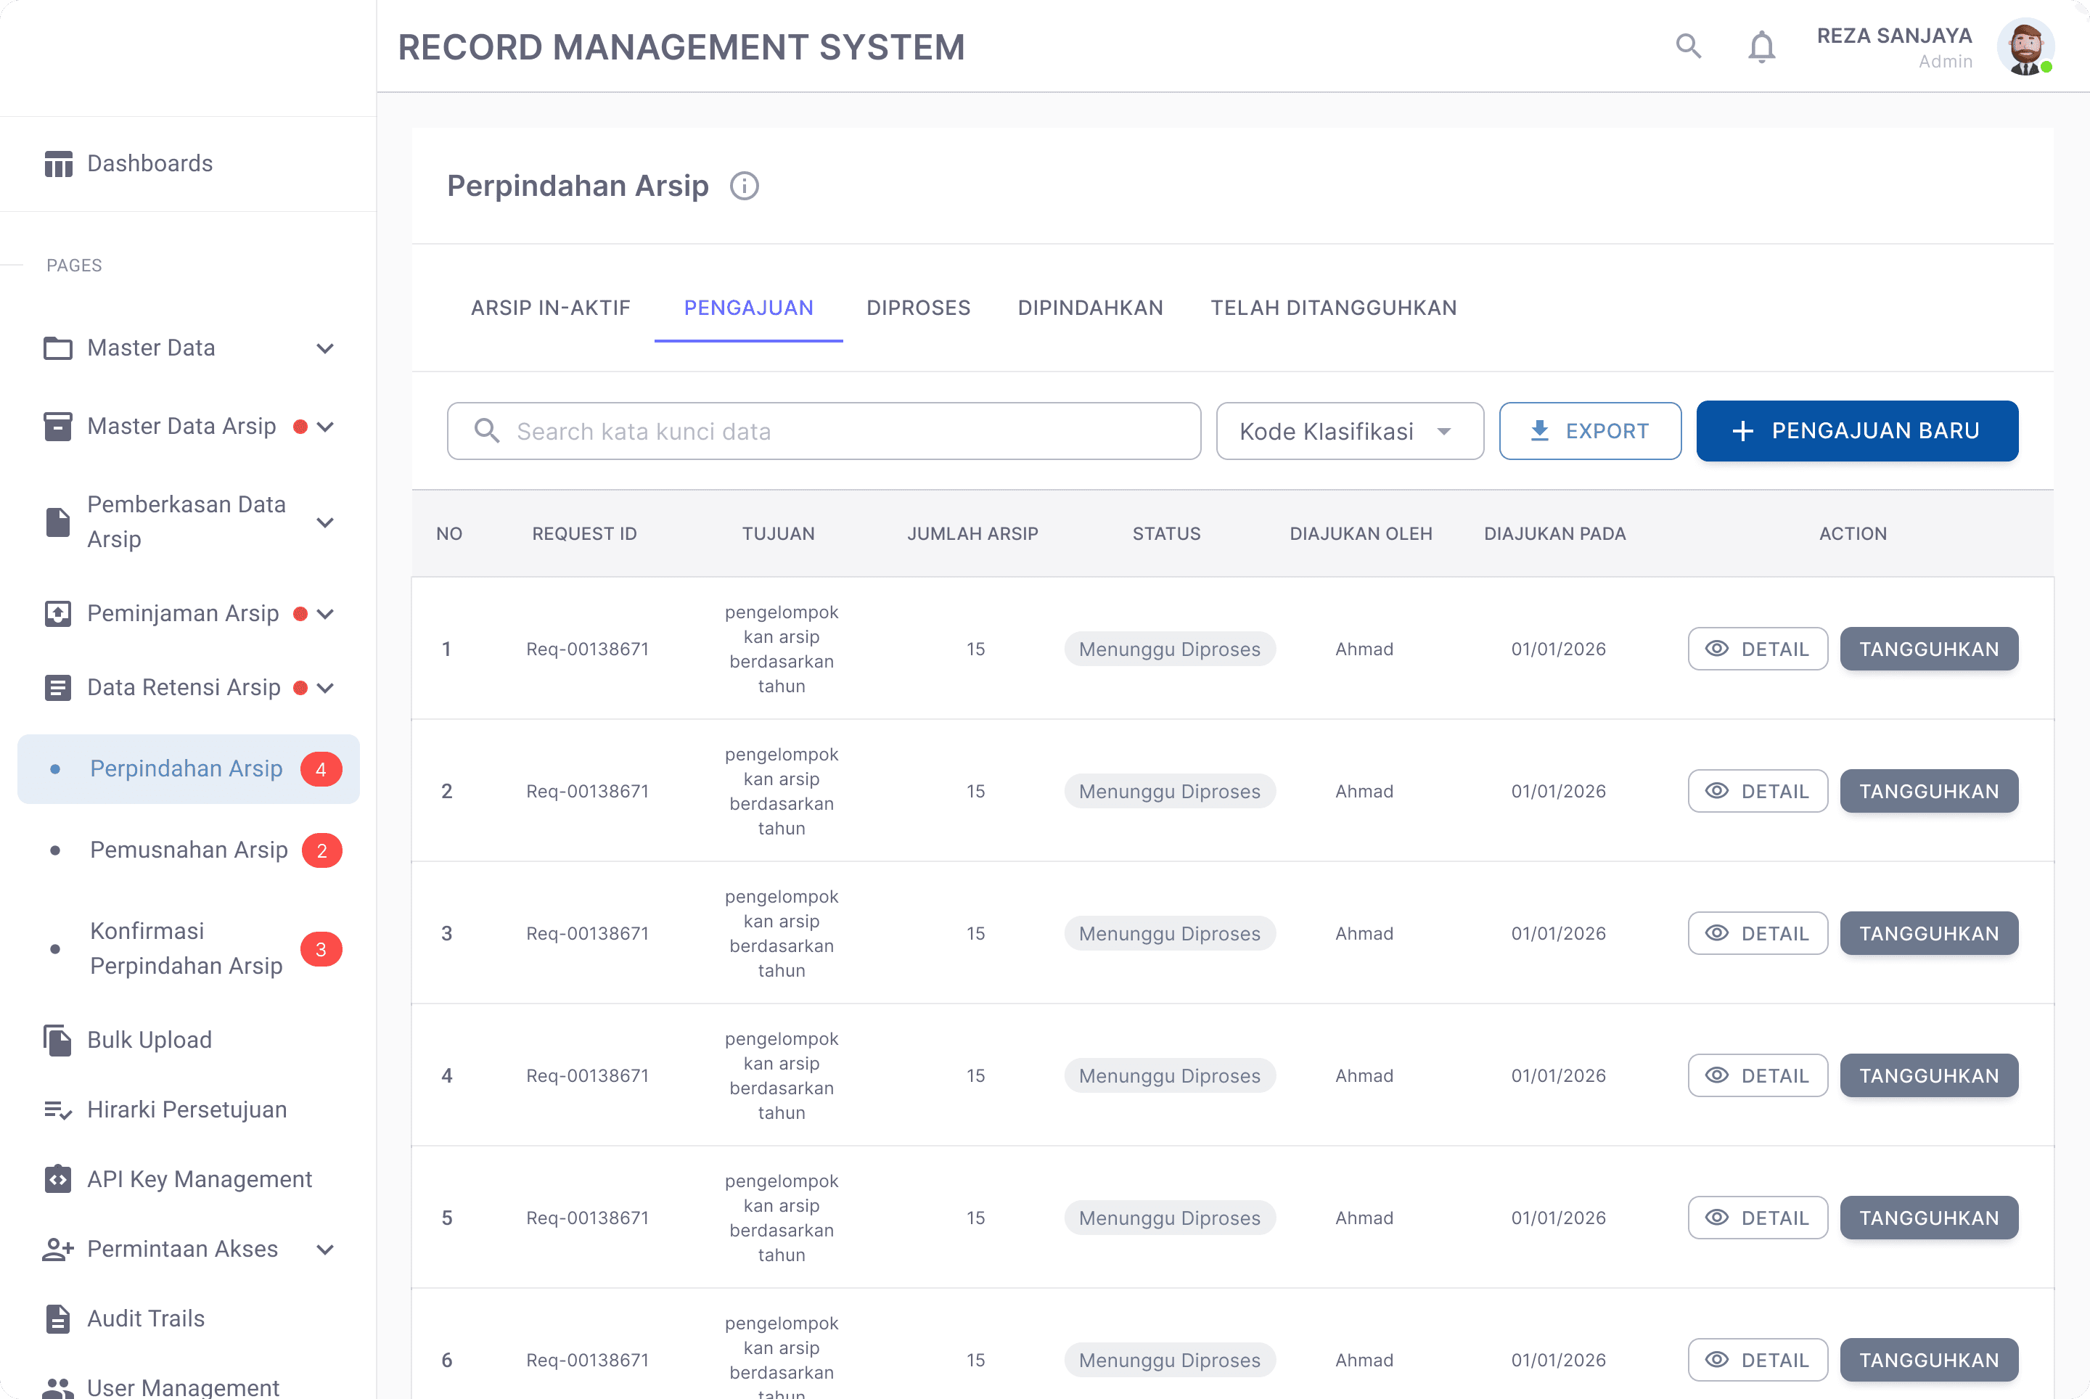The image size is (2090, 1399).
Task: Click the User Management people icon
Action: (x=58, y=1388)
